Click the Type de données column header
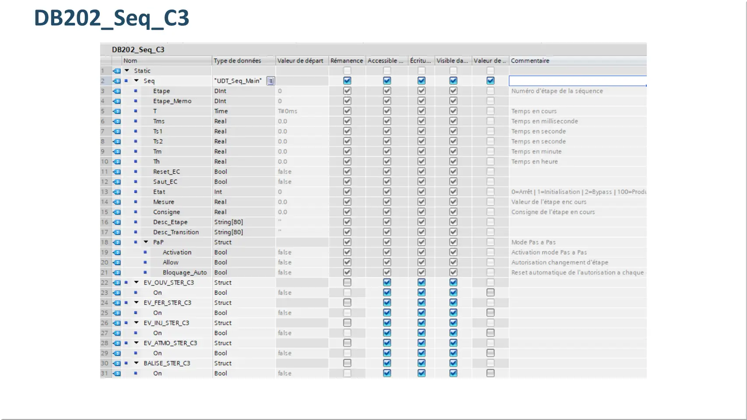This screenshot has width=747, height=420. pos(244,61)
